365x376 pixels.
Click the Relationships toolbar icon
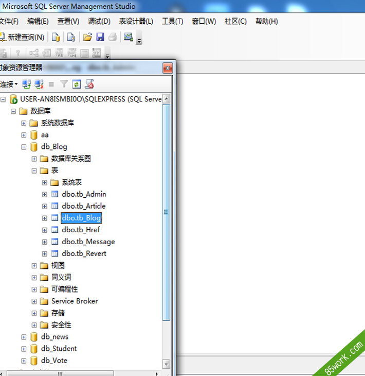[34, 53]
